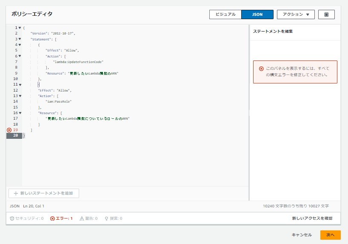
Task: Click the square panel toggle icon button
Action: 326,14
